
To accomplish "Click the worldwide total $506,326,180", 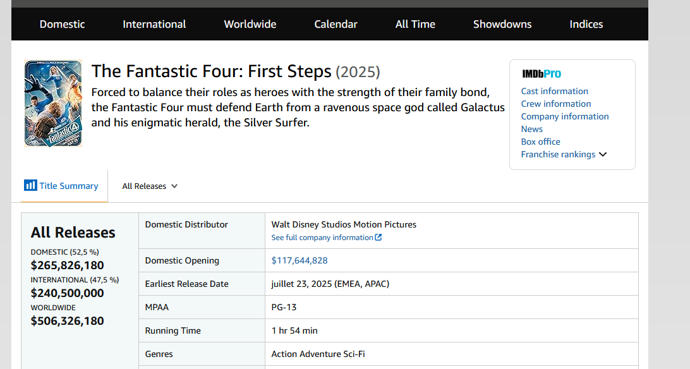I will 68,320.
